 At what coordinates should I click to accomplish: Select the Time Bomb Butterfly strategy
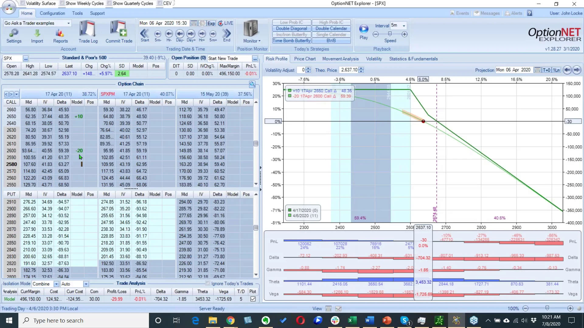coord(291,40)
